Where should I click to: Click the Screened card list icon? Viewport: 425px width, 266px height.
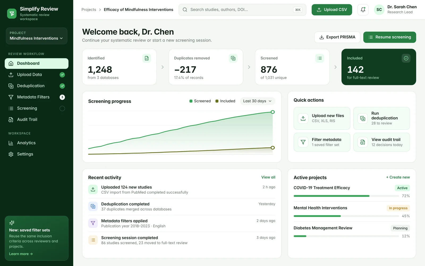[320, 58]
